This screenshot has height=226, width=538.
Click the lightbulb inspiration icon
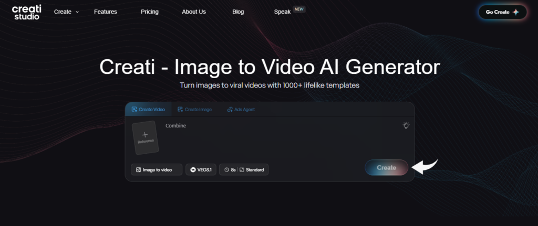(x=406, y=126)
